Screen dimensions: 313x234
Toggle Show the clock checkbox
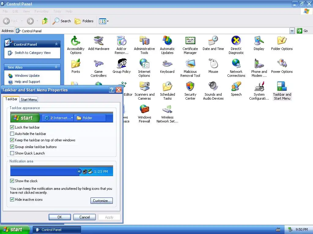12,181
